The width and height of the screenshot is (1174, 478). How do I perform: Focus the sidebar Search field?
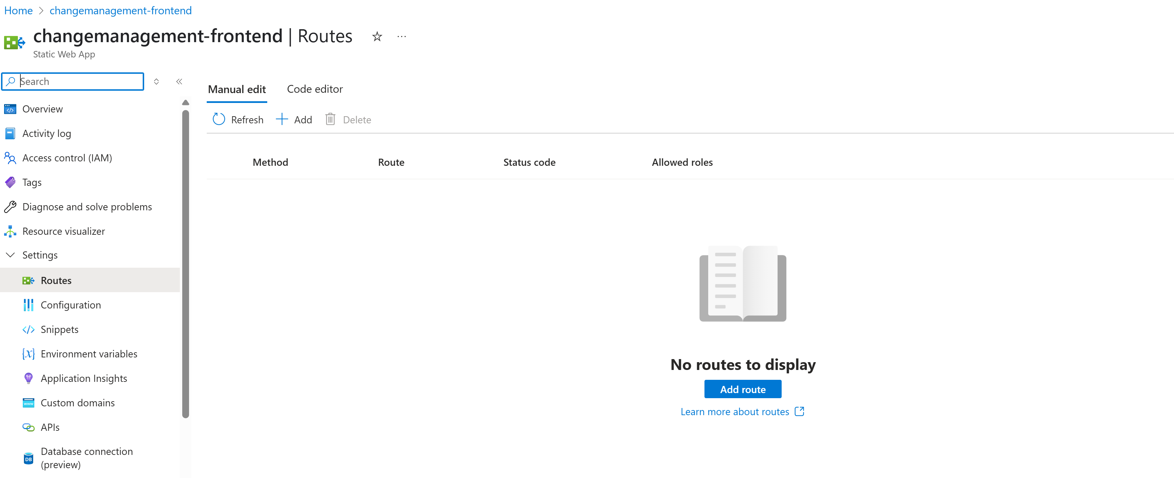coord(73,82)
